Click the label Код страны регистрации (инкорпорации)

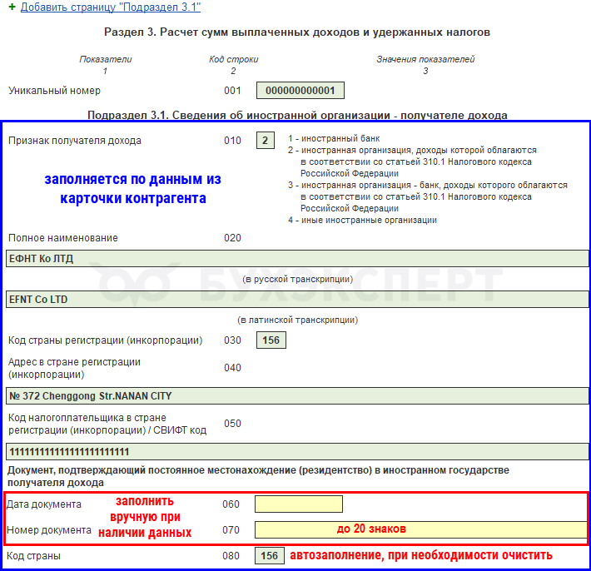[105, 340]
